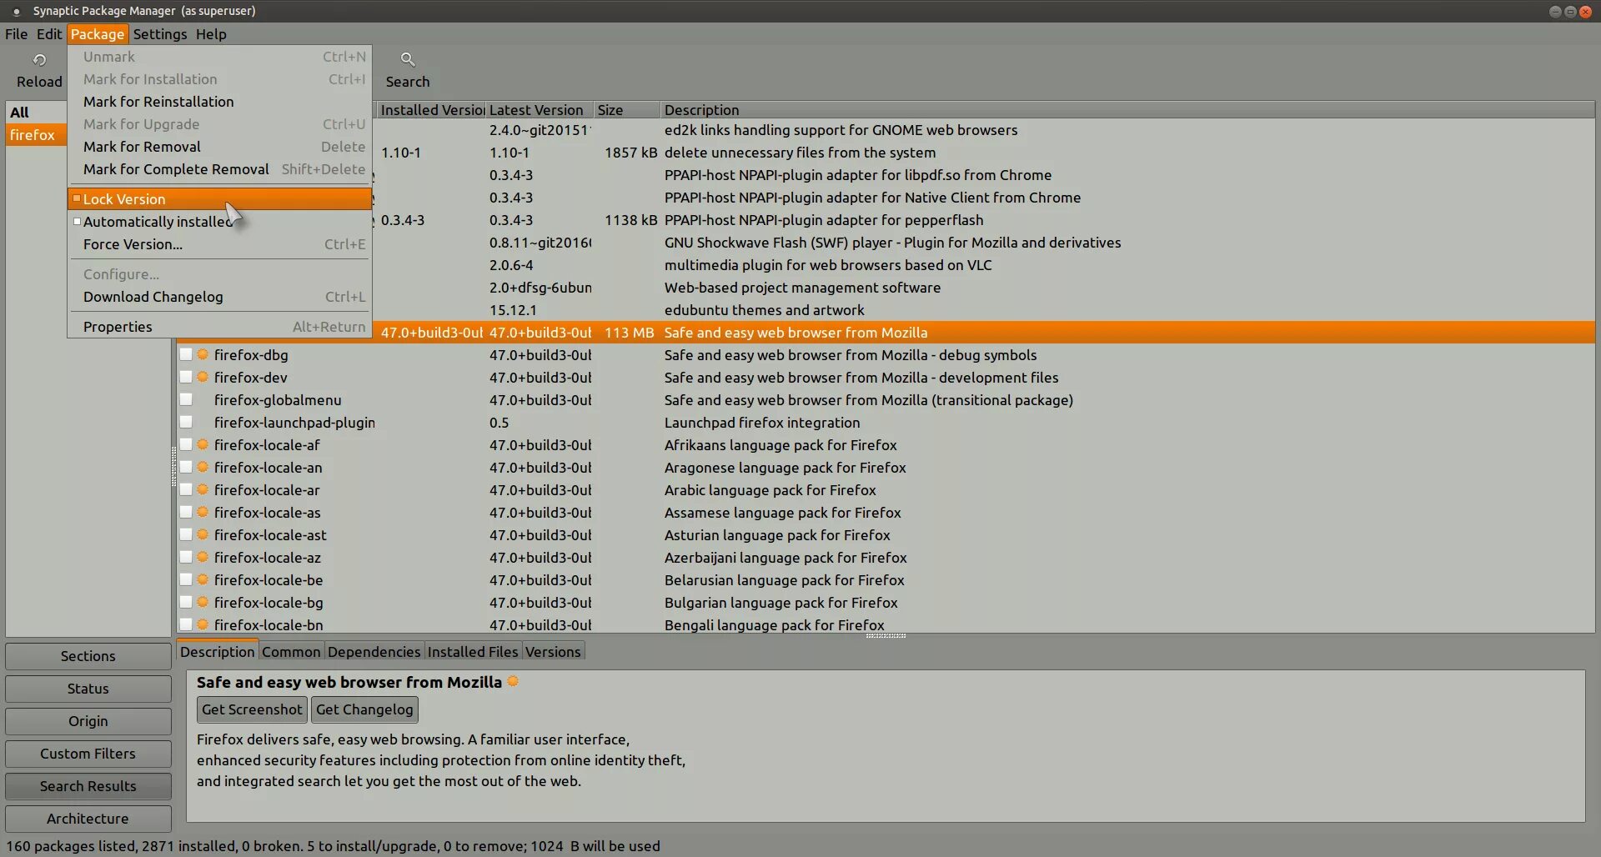Image resolution: width=1601 pixels, height=857 pixels.
Task: Toggle status checkbox for firefox-globalmenu
Action: [186, 399]
